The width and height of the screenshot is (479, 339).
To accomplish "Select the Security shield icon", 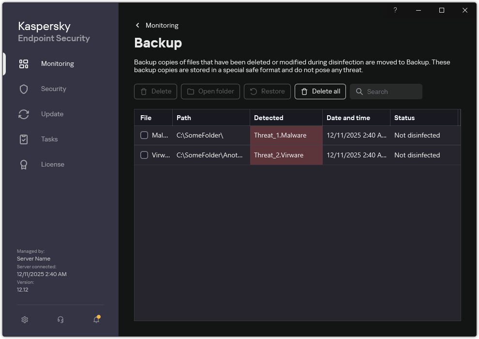I will coord(23,89).
